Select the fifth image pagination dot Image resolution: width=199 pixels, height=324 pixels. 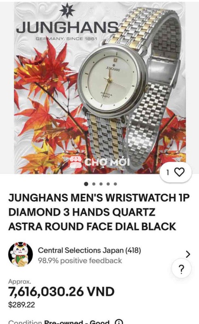pyautogui.click(x=115, y=184)
